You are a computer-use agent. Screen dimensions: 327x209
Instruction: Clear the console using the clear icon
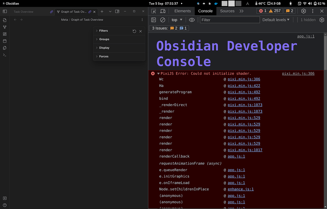(163, 20)
